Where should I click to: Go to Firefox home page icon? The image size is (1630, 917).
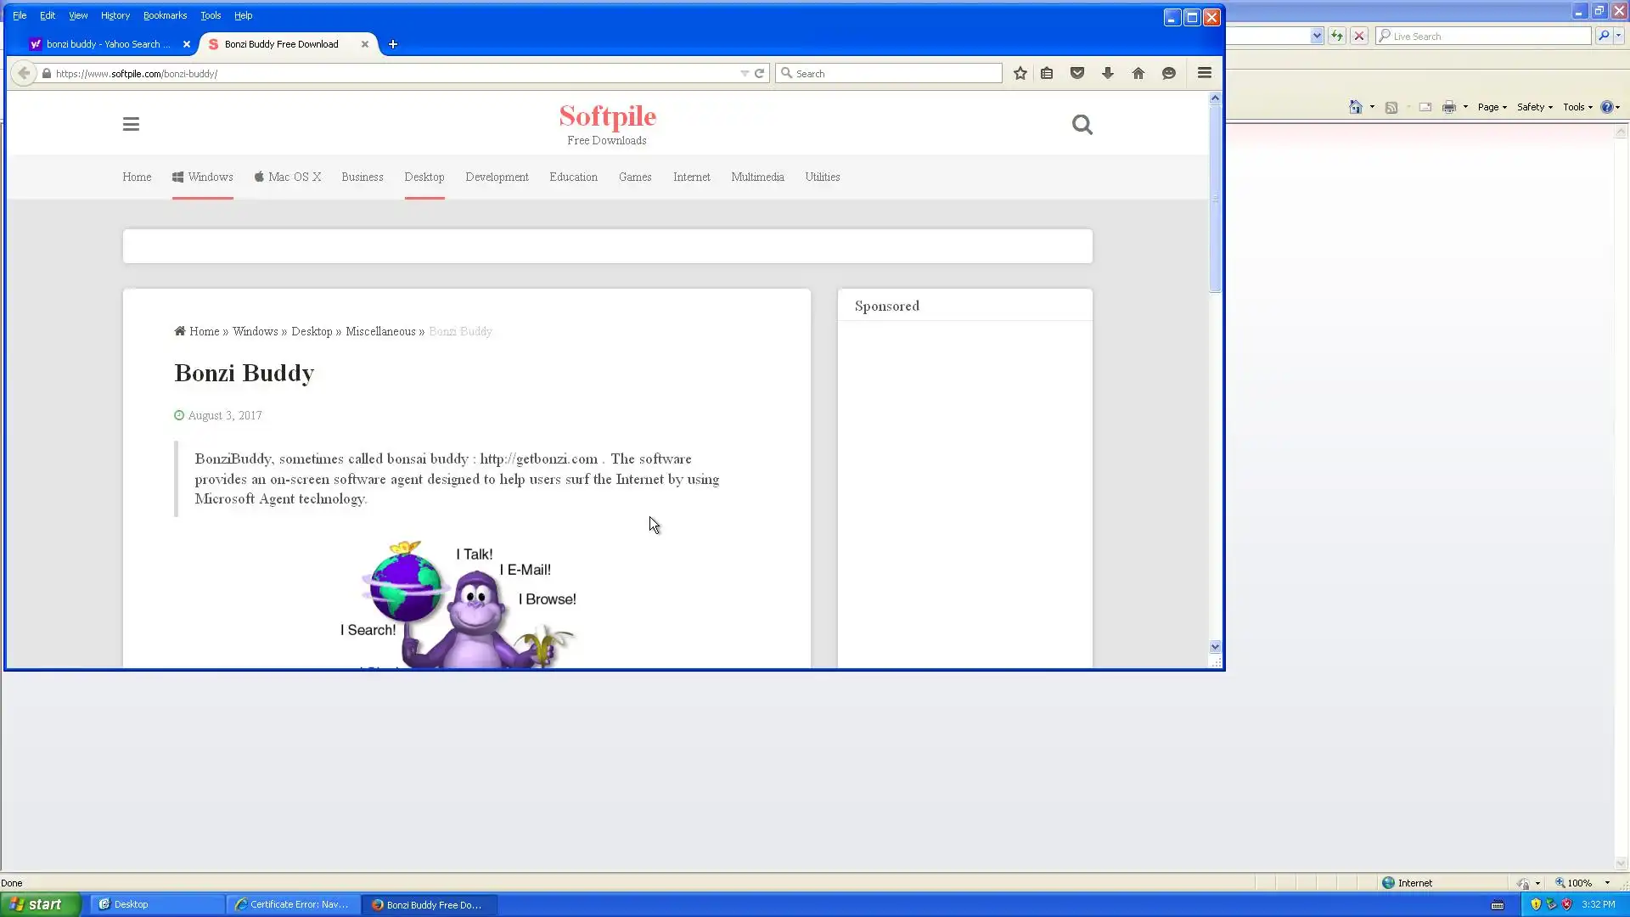click(1138, 74)
